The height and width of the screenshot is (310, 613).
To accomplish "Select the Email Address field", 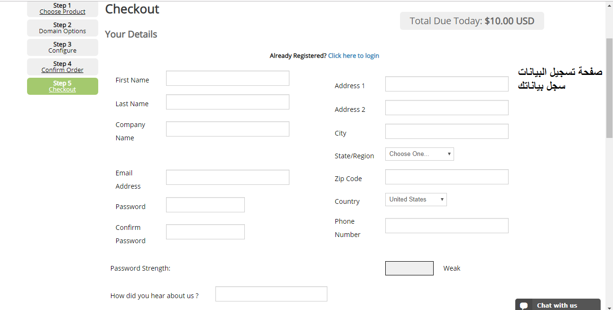I will (x=227, y=177).
